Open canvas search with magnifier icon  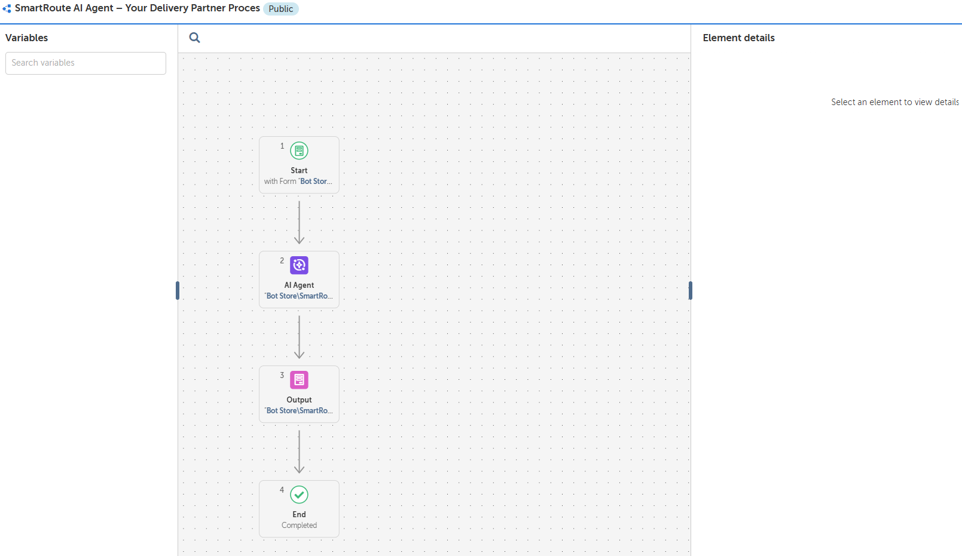[194, 38]
